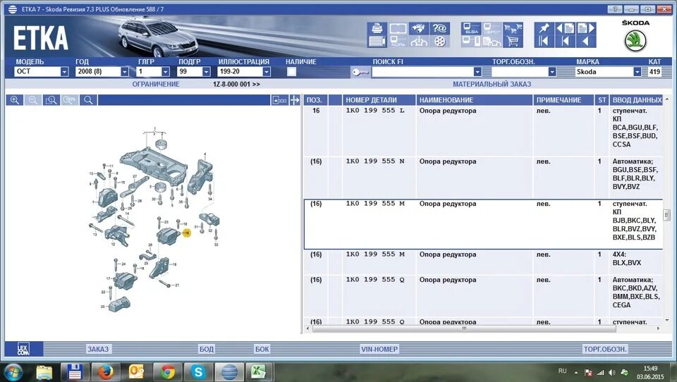
Task: Open the ИЛЛЮСТРАЦИЯ dropdown
Action: click(x=267, y=72)
